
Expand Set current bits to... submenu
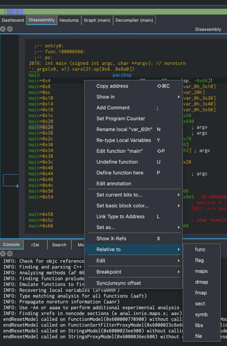[133, 195]
